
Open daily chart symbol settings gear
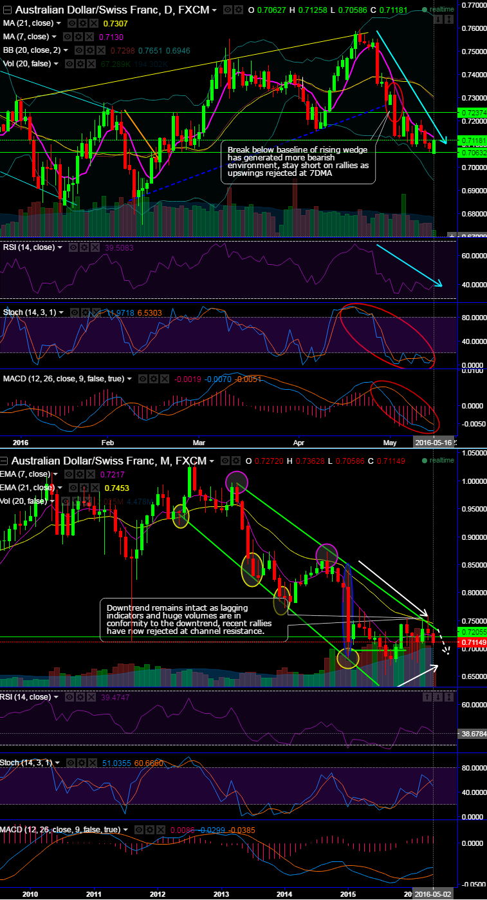coord(237,10)
